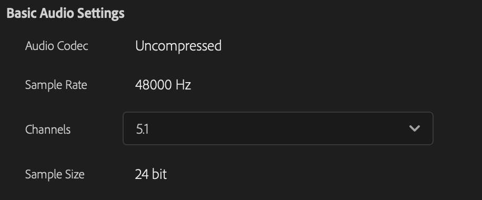
Task: Click the Audio Codec label
Action: pos(56,46)
